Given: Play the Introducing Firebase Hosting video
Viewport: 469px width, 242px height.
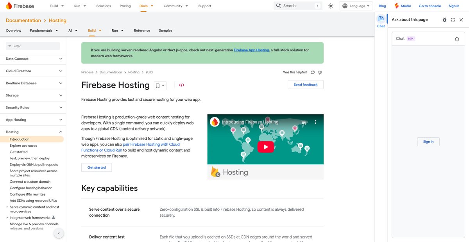Looking at the screenshot, I should [x=265, y=147].
